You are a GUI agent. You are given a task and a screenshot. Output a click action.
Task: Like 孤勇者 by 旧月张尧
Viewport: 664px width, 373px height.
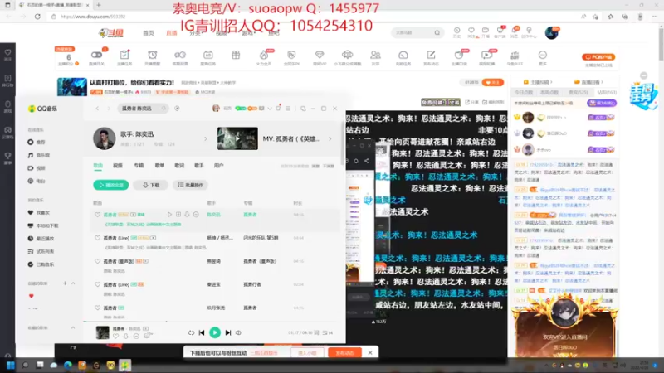(97, 308)
